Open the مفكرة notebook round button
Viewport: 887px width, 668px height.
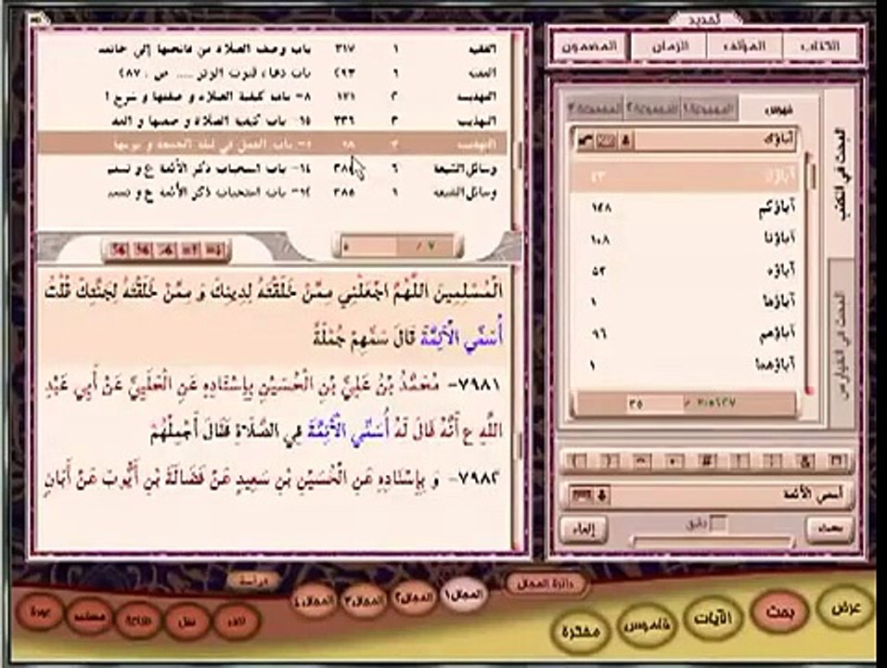tap(580, 631)
